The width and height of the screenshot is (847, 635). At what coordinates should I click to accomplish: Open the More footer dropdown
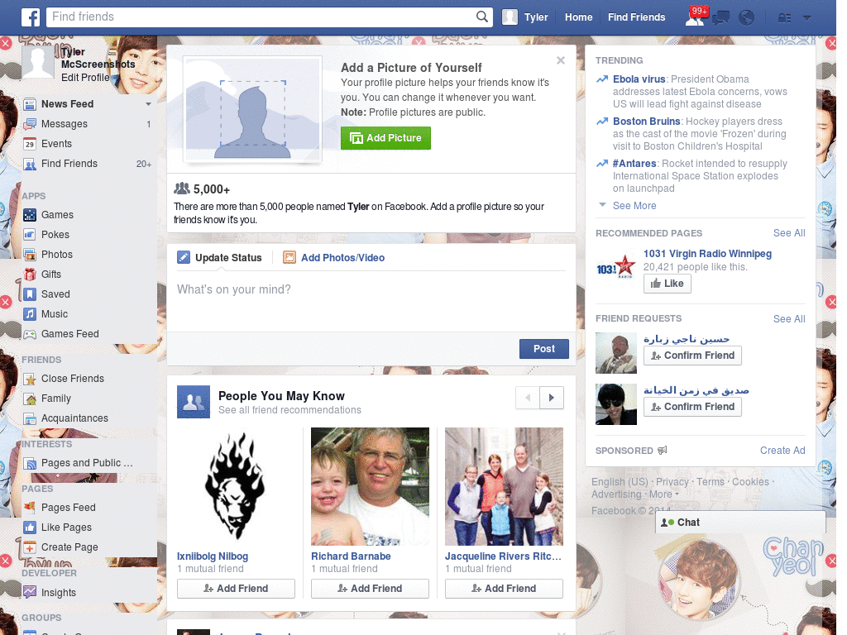coord(663,494)
